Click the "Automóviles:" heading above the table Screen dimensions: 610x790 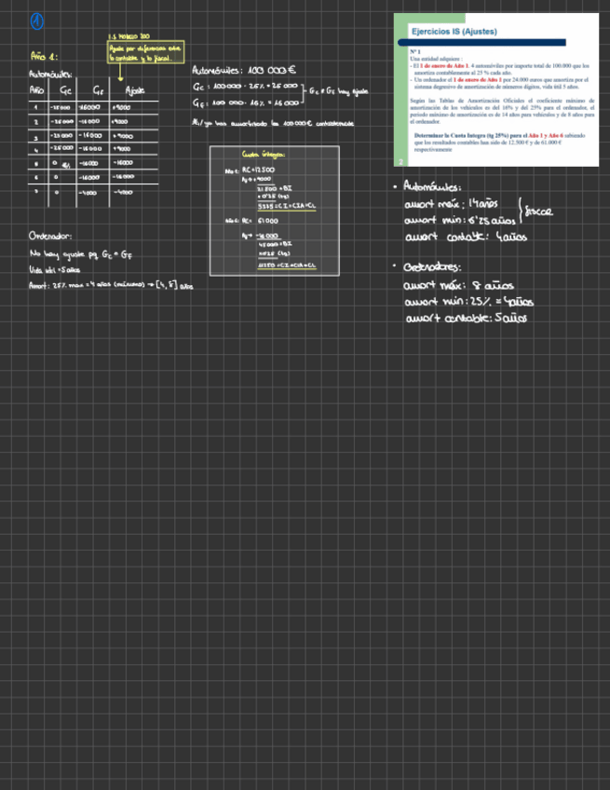tap(50, 75)
